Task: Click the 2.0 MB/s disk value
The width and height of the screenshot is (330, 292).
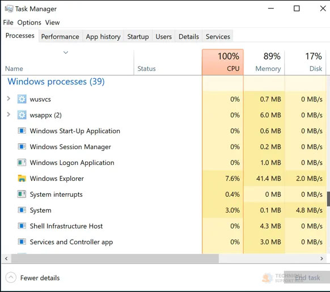Action: coord(309,178)
